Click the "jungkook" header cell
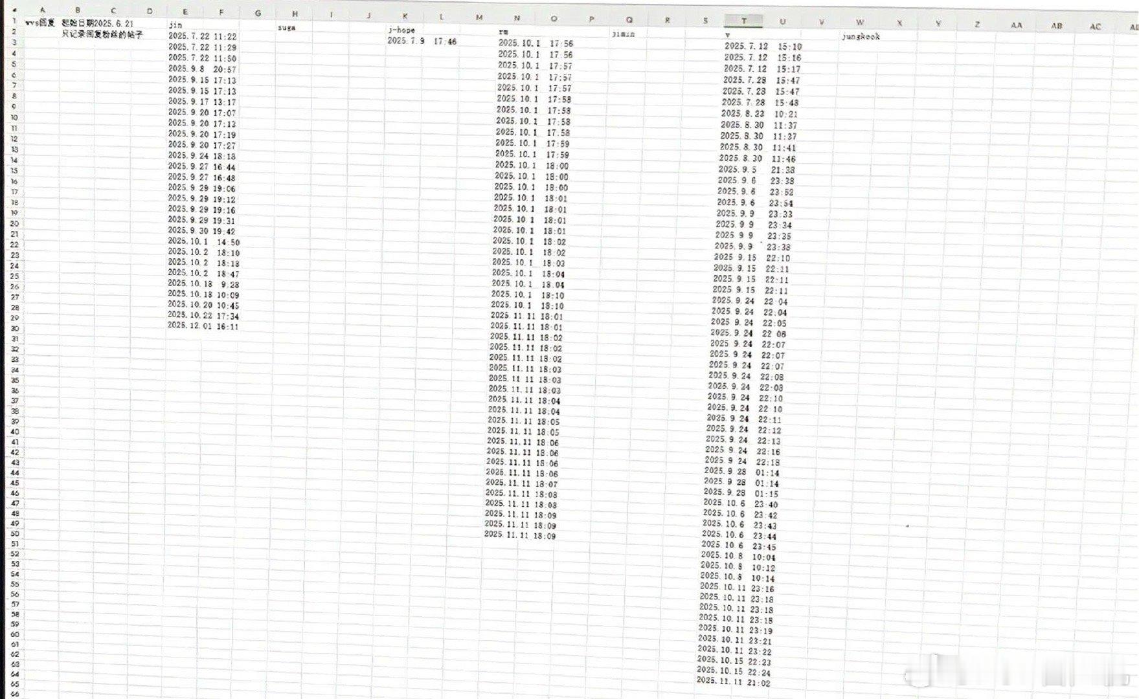This screenshot has height=699, width=1139. [x=861, y=37]
